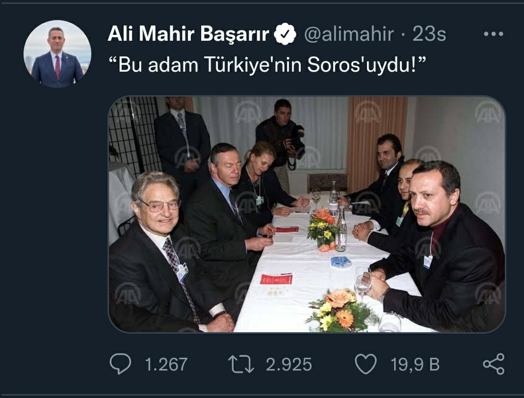Click the red booklet in the photo foreground
The width and height of the screenshot is (524, 398).
click(276, 279)
